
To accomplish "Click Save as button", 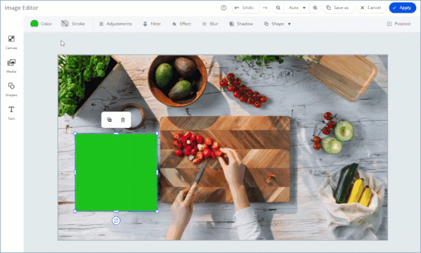I will click(338, 8).
